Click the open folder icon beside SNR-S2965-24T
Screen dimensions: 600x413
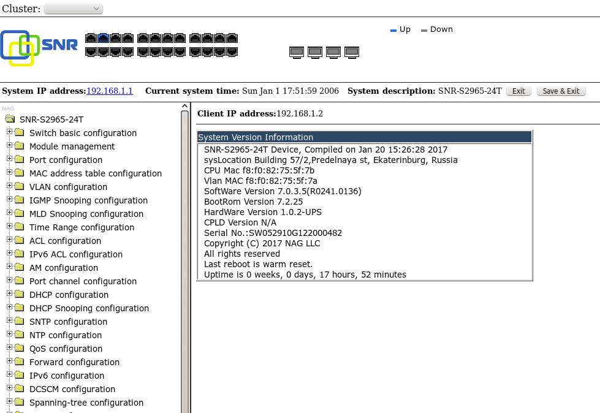click(x=10, y=119)
